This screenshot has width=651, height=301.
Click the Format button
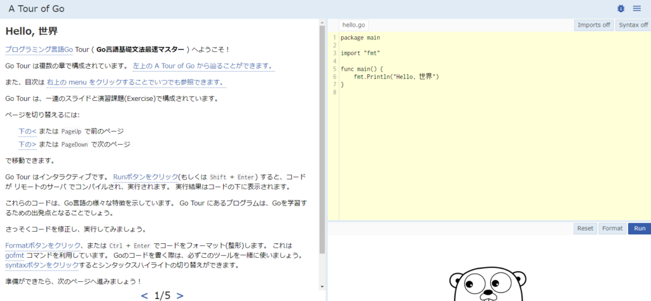pyautogui.click(x=612, y=229)
